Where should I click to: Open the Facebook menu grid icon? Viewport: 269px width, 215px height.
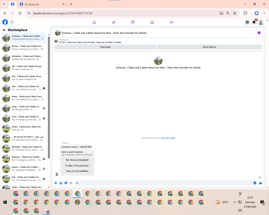click(247, 22)
